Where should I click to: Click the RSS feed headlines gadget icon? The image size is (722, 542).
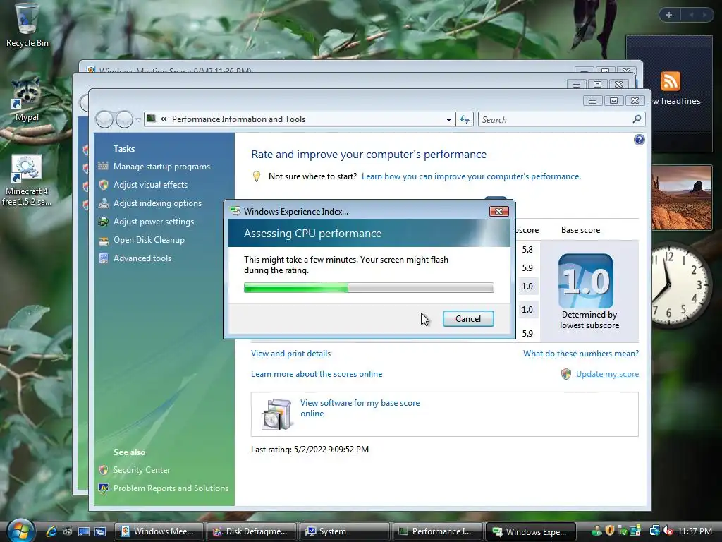pyautogui.click(x=670, y=82)
